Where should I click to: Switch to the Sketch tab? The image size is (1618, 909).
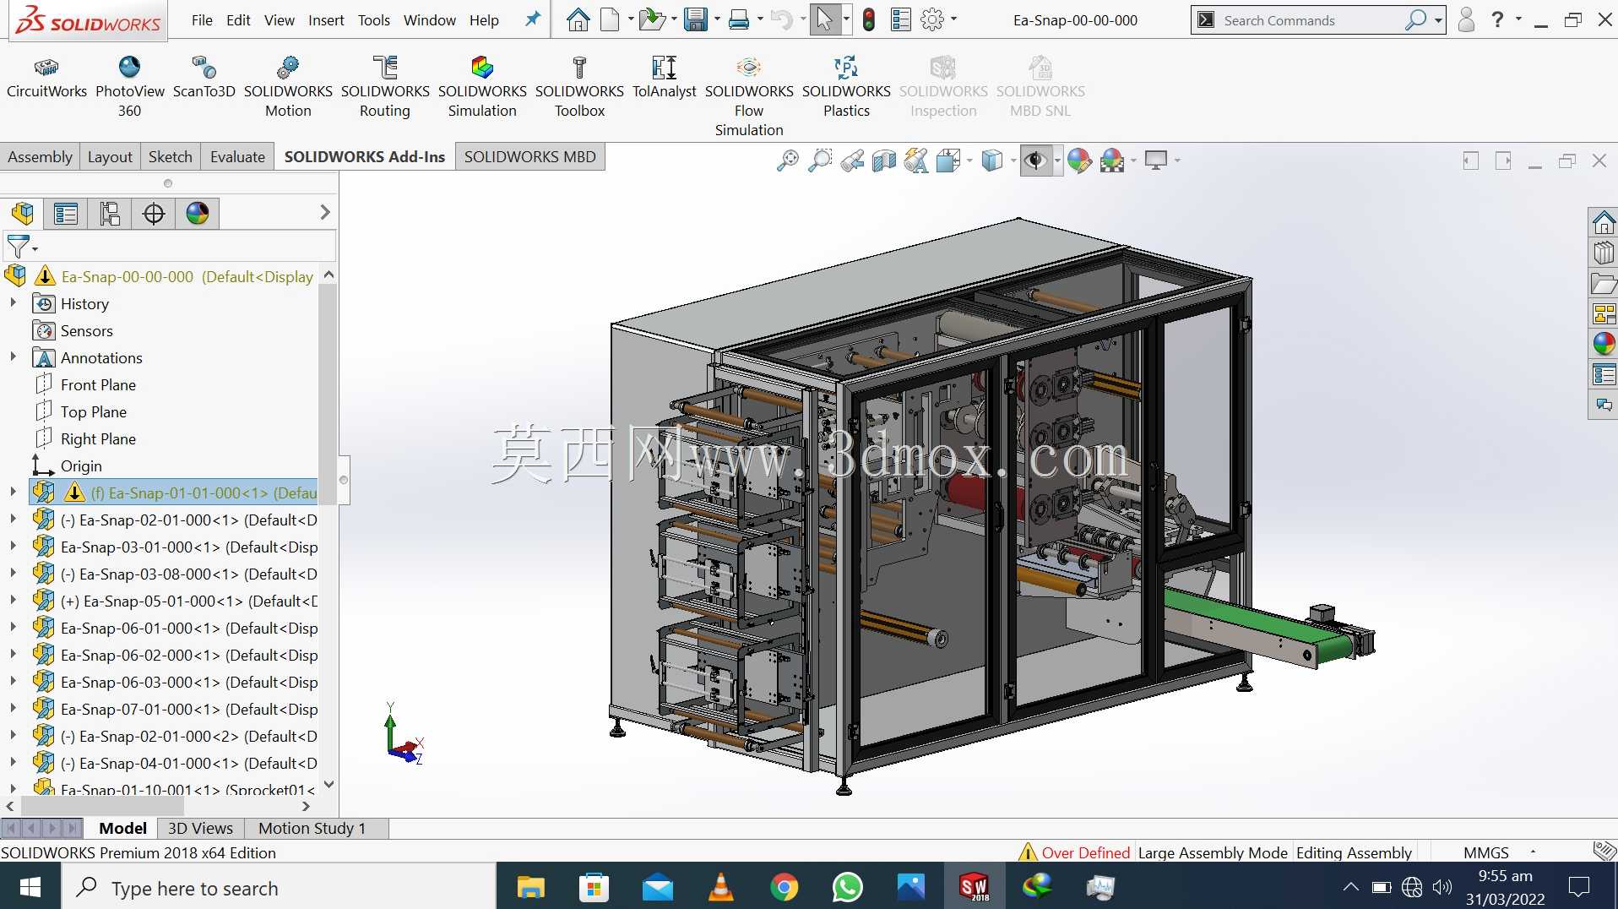tap(170, 156)
